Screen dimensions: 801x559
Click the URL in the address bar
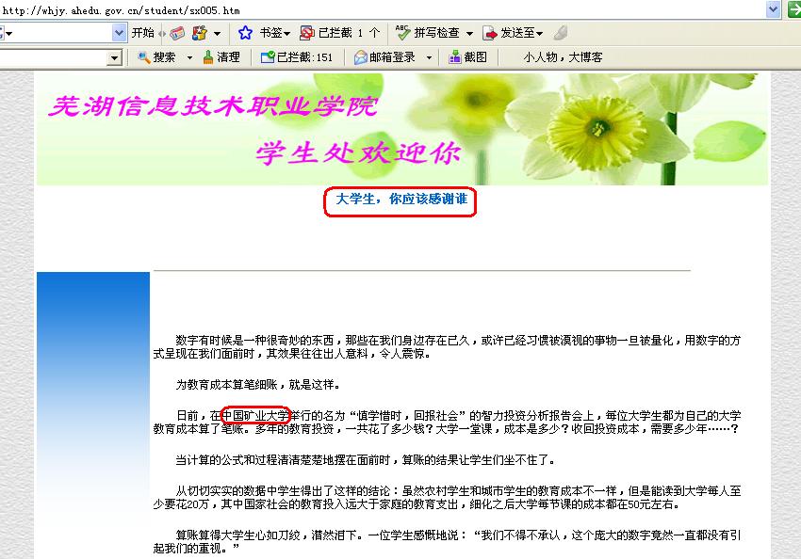pos(121,10)
